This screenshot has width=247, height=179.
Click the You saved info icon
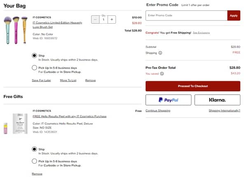(x=162, y=74)
